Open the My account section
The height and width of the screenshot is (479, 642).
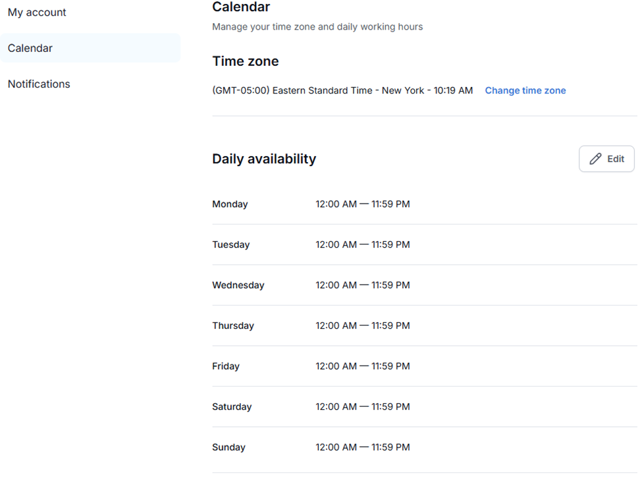(37, 13)
